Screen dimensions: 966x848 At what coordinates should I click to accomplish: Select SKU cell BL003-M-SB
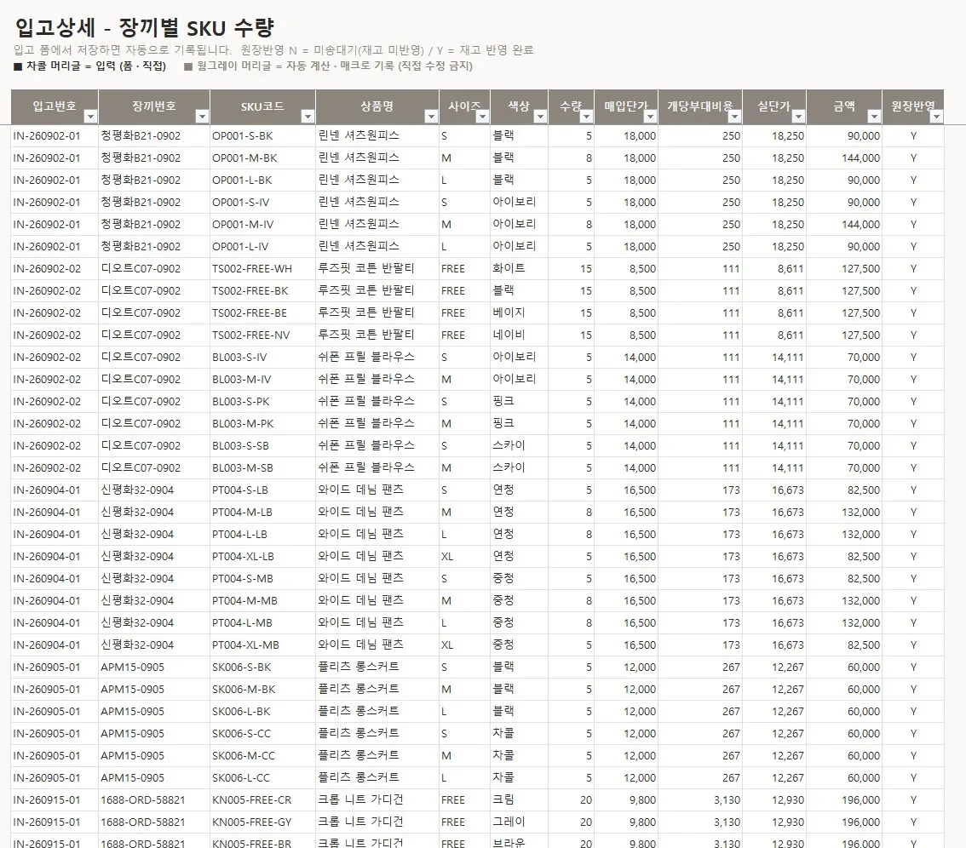262,468
